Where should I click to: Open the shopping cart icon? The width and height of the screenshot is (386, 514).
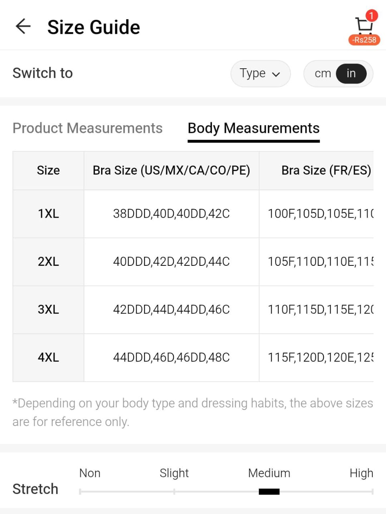[x=364, y=26]
